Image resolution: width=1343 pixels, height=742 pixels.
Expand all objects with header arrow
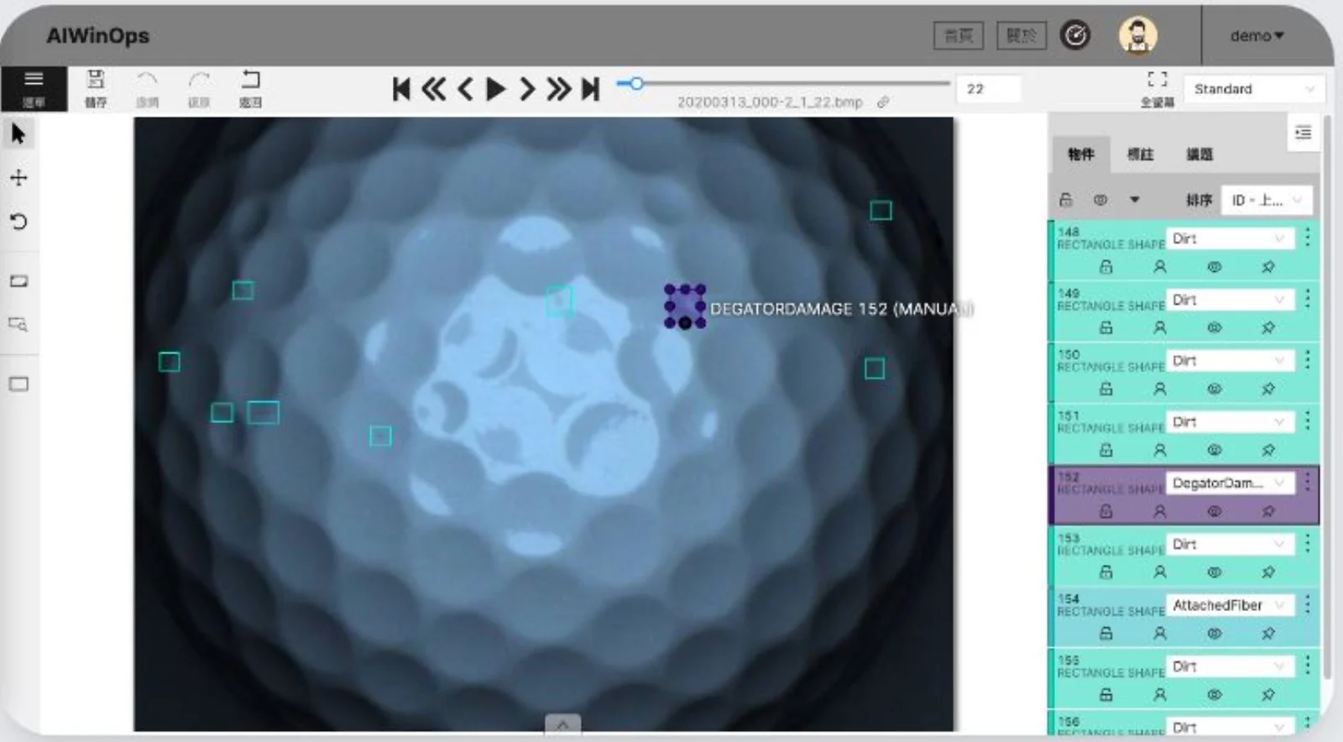1135,200
